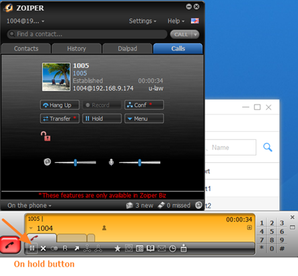The width and height of the screenshot is (298, 276).
Task: Select the second blank line tab in the softphone
Action: click(x=72, y=238)
